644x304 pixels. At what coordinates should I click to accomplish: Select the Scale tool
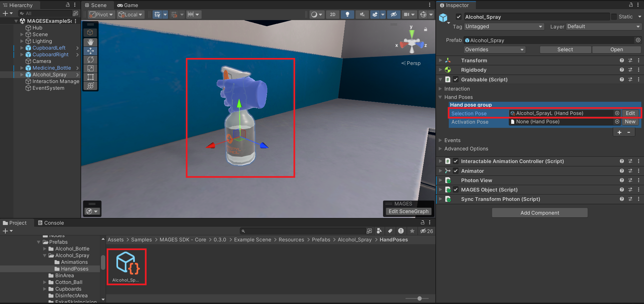[90, 68]
